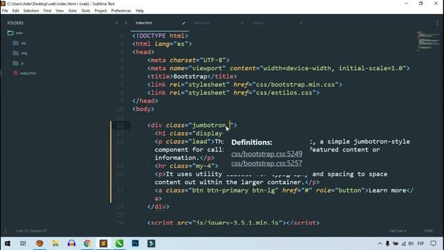Open the Preferences menu
The height and width of the screenshot is (250, 444).
(x=121, y=11)
